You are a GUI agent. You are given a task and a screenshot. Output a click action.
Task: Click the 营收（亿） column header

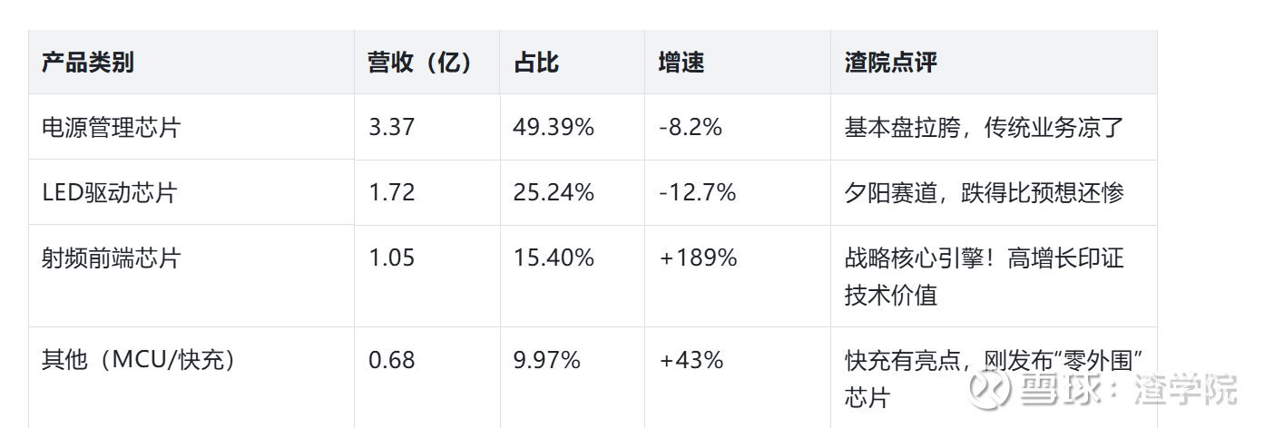point(420,63)
